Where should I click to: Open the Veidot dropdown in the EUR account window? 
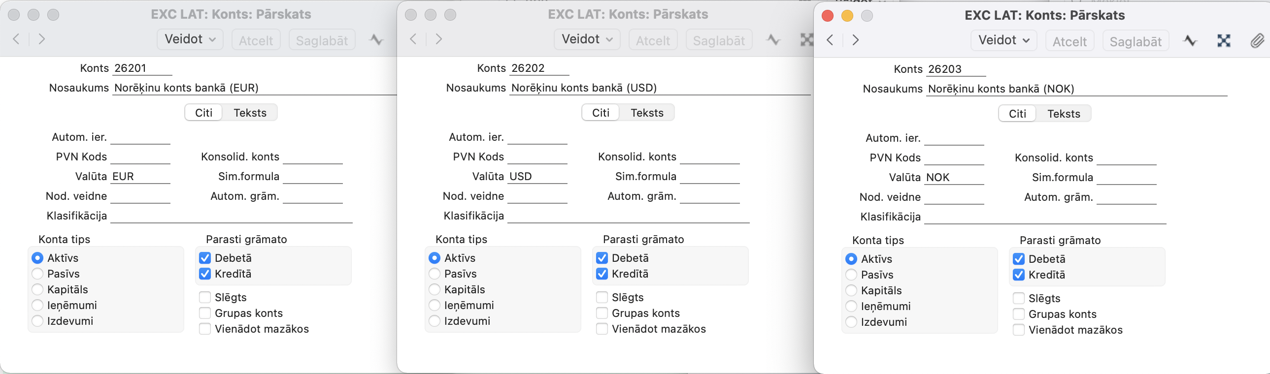click(190, 39)
